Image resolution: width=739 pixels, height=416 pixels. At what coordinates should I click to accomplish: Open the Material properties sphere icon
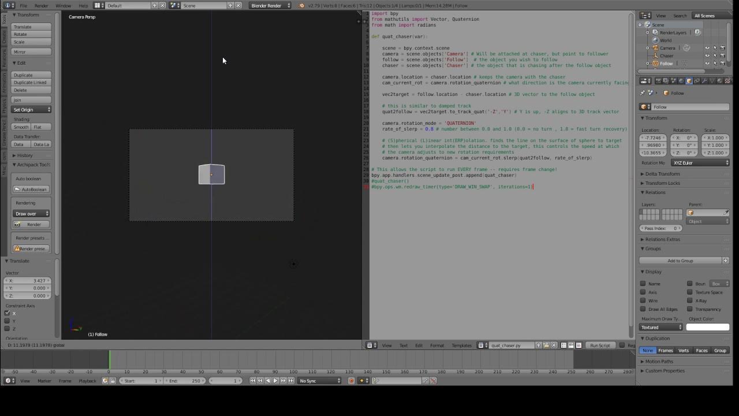(x=720, y=81)
